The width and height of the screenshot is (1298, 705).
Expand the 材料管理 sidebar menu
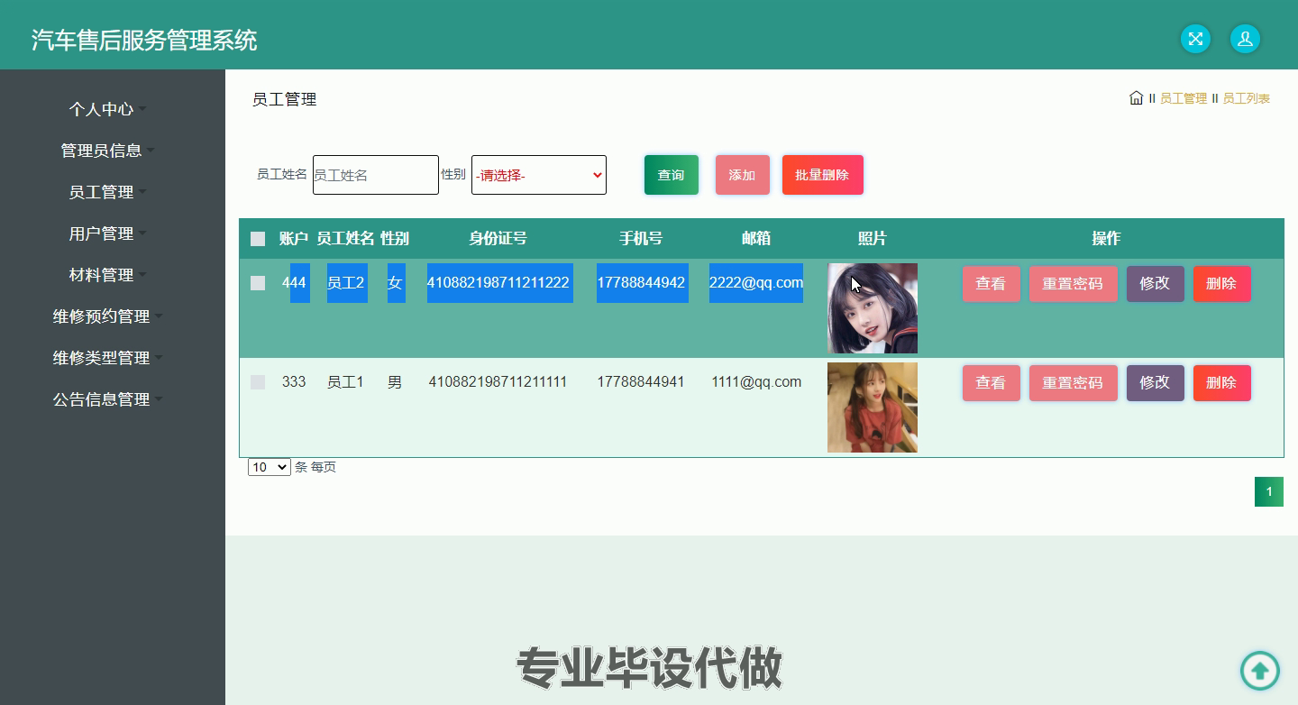point(108,275)
